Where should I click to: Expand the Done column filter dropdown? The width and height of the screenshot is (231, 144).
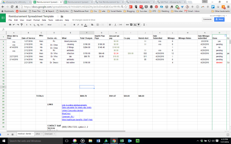(x=225, y=36)
